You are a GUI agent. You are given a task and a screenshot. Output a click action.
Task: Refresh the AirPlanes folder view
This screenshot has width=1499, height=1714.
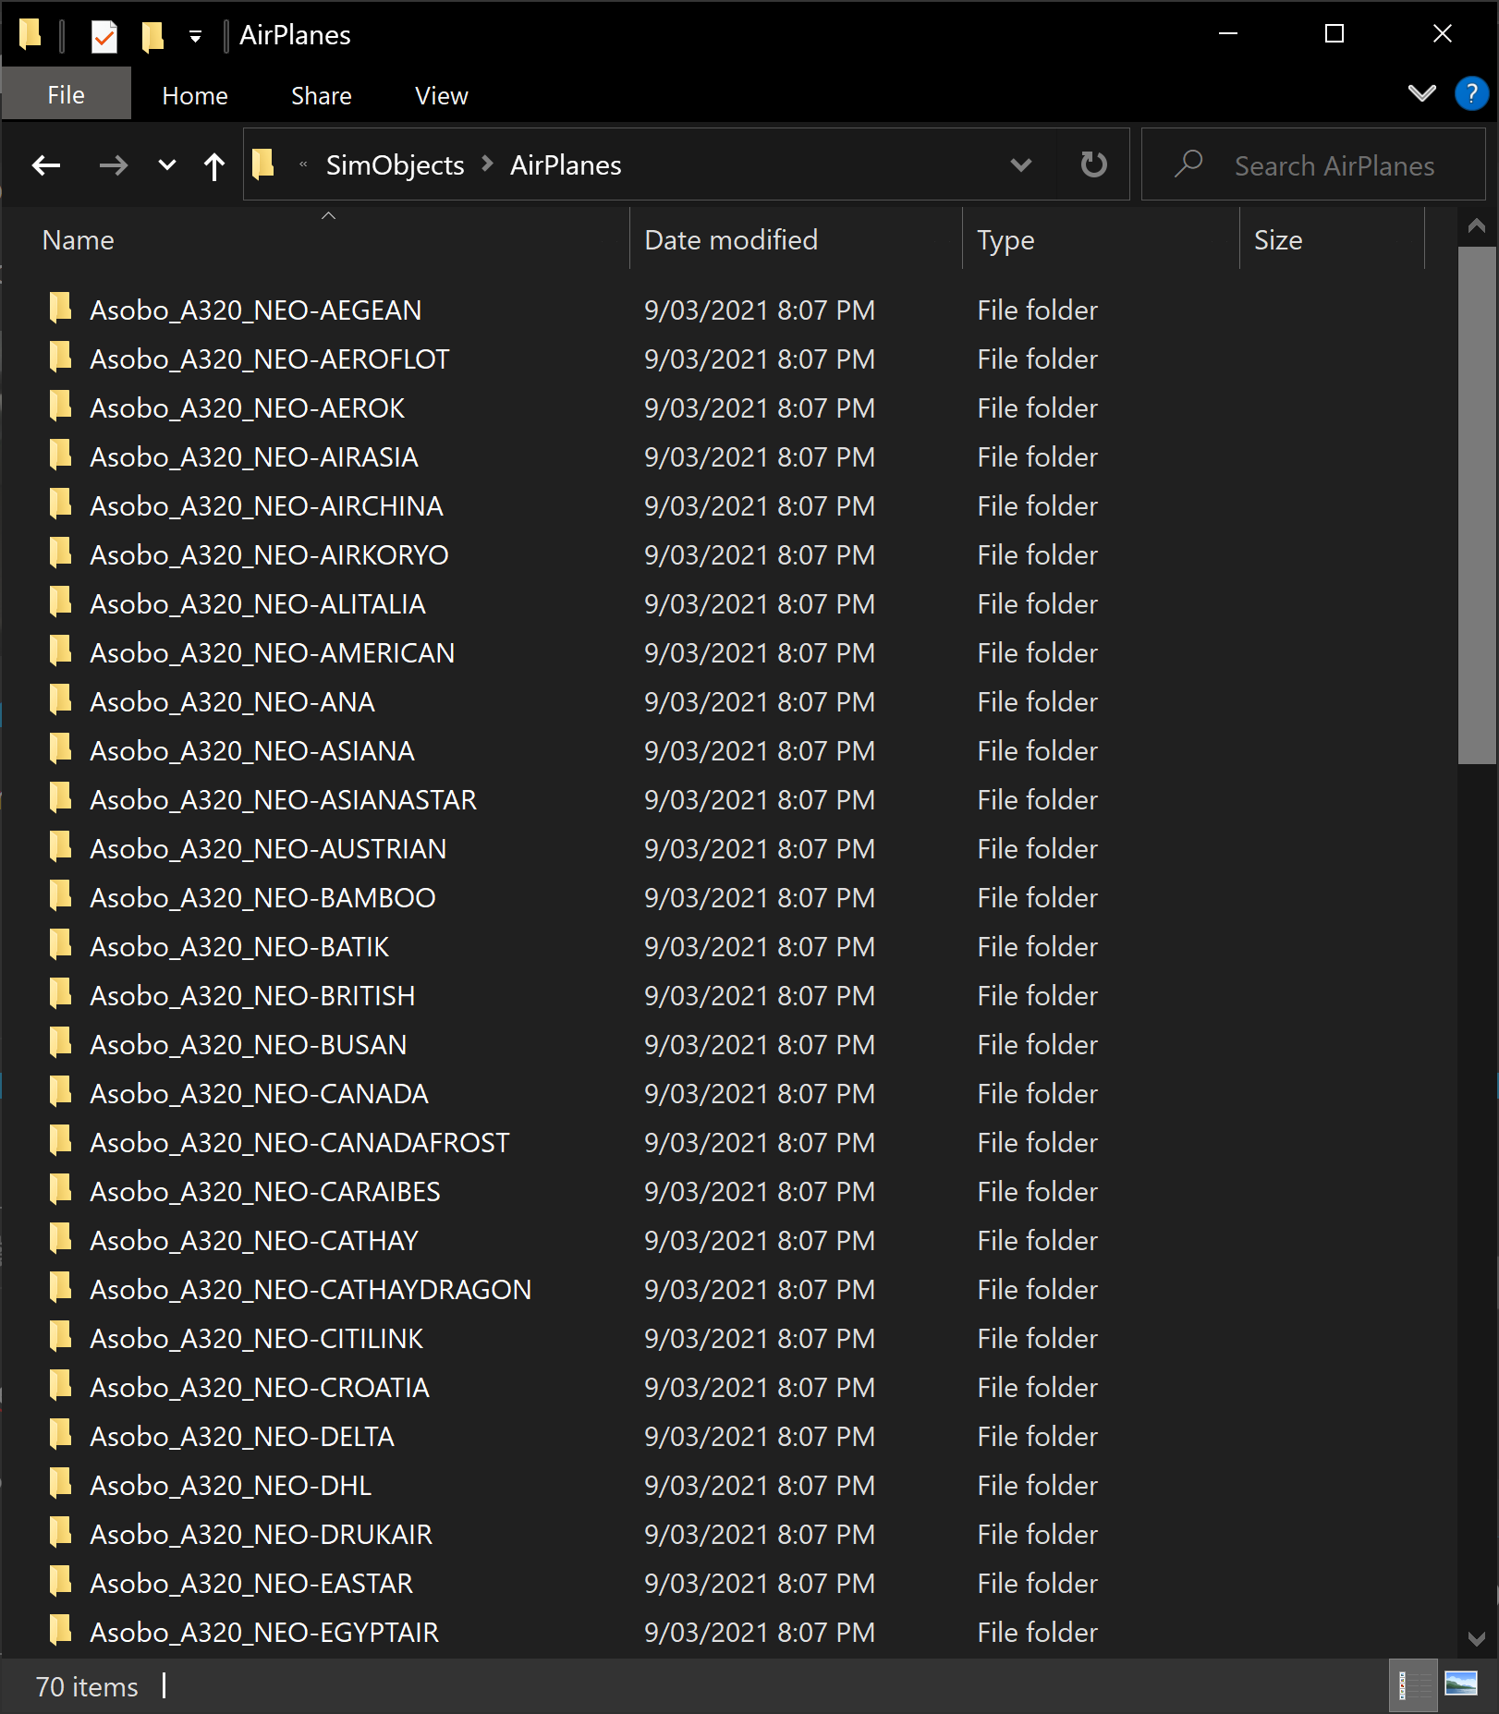(x=1093, y=164)
